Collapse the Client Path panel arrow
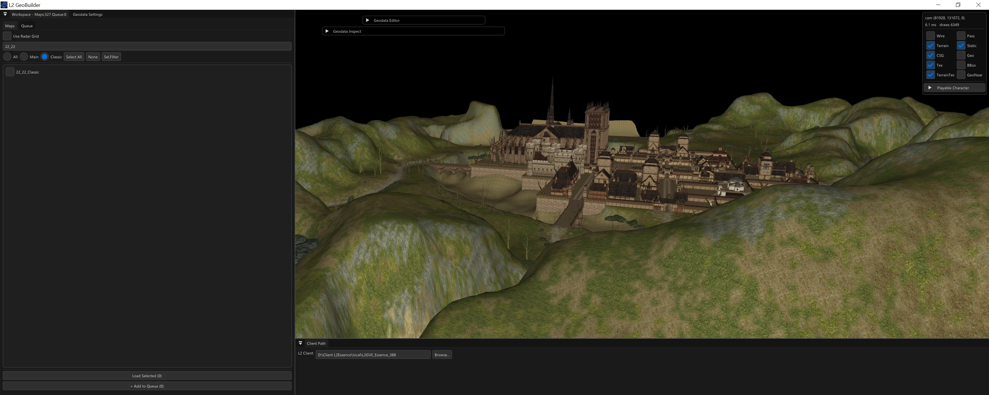The height and width of the screenshot is (395, 989). pyautogui.click(x=300, y=343)
